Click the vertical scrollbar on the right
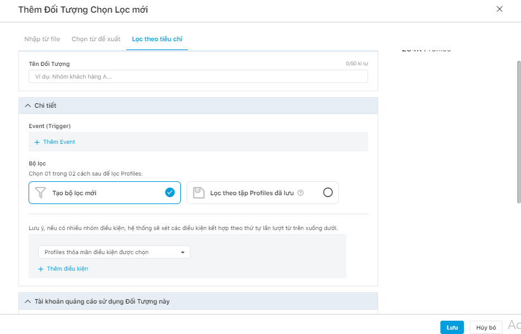 tap(518, 132)
